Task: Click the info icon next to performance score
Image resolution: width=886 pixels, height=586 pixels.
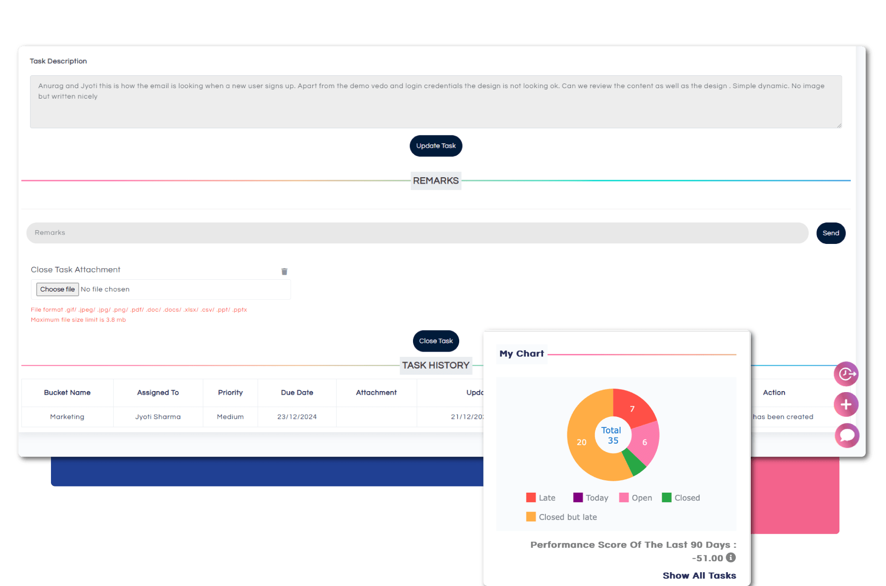Action: [x=731, y=557]
